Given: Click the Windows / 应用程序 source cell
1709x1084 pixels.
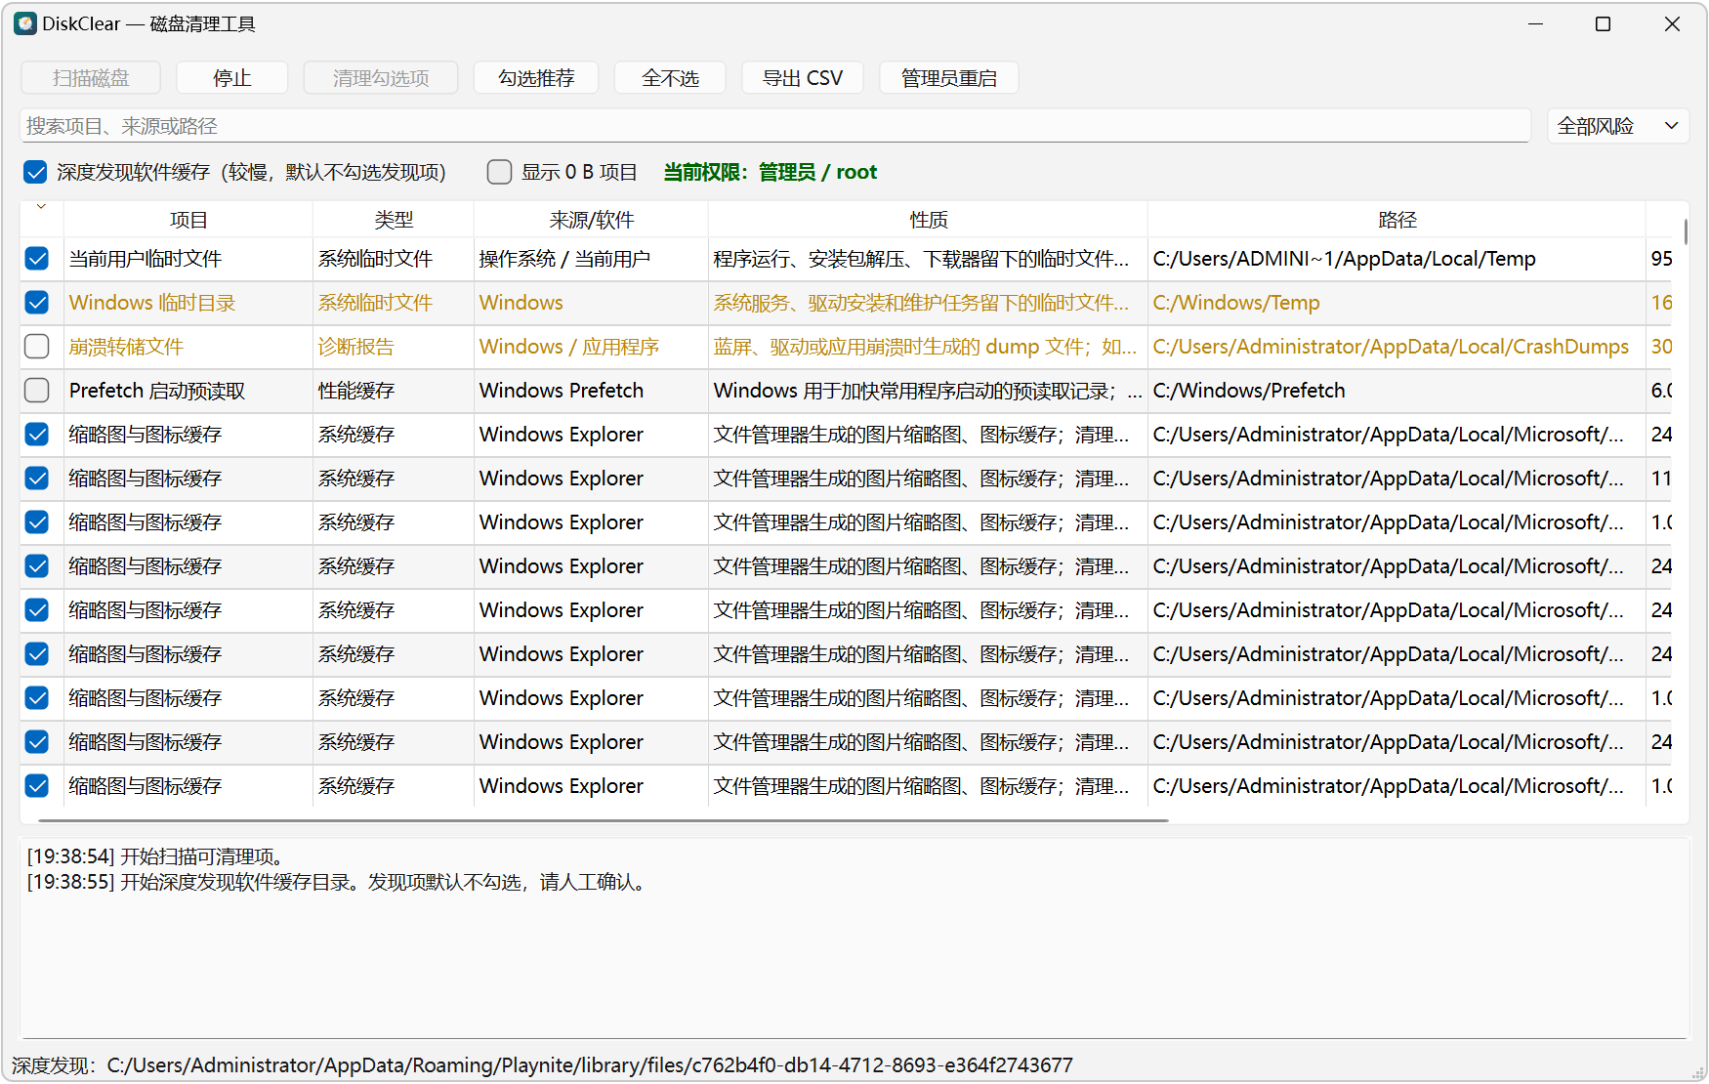Looking at the screenshot, I should [x=591, y=347].
